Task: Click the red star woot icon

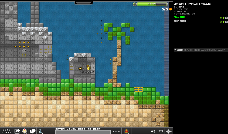Action: [126, 131]
